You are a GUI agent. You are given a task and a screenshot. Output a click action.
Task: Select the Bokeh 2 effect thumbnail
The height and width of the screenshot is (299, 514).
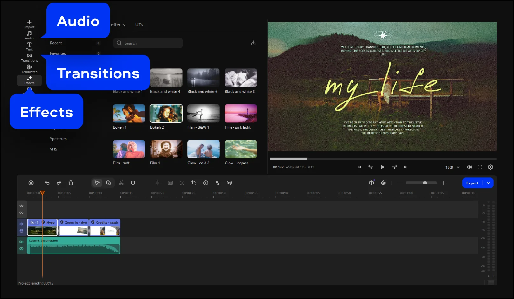tap(166, 113)
